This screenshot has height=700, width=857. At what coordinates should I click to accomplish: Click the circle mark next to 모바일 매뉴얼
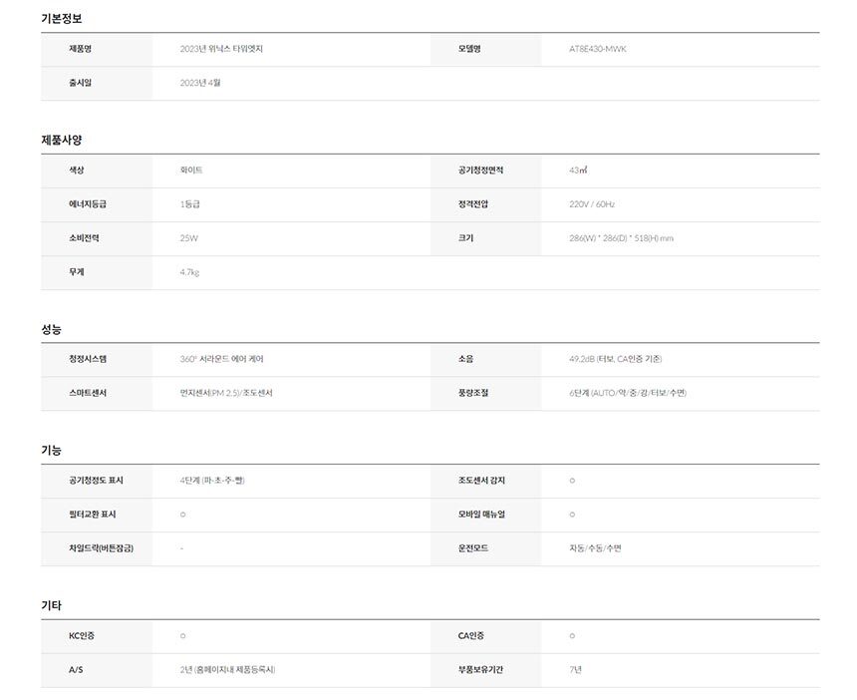pos(572,515)
